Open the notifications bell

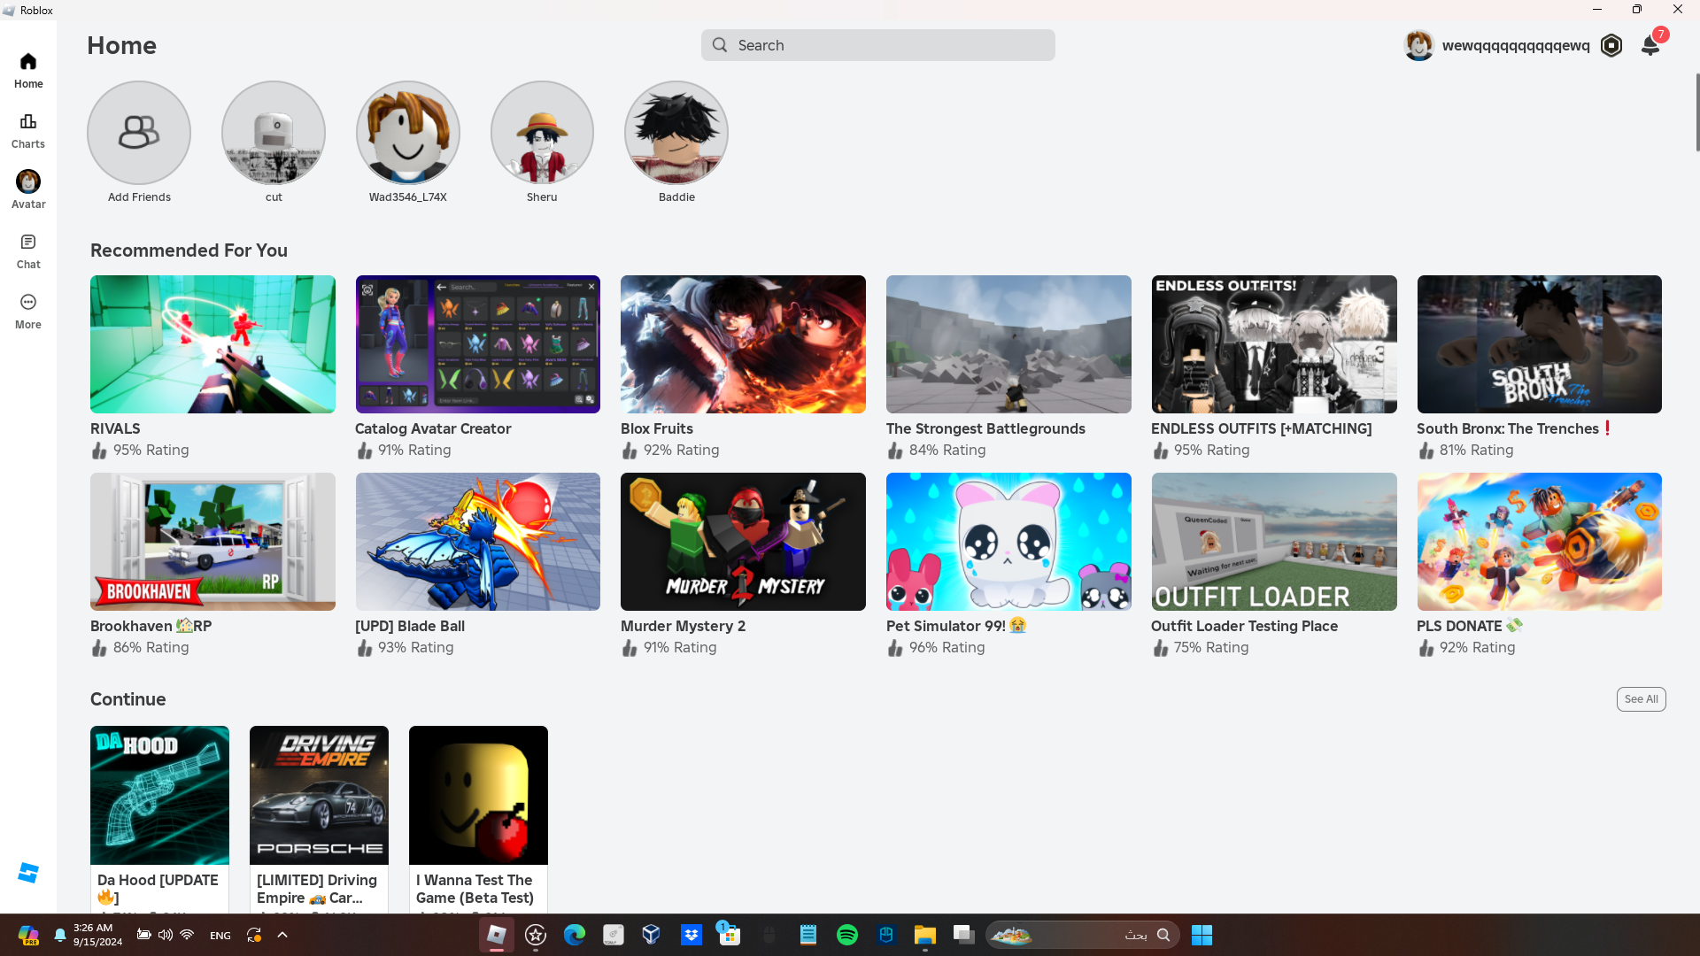tap(1650, 45)
